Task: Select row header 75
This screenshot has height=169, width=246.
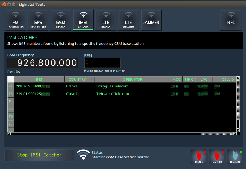Action: (x=11, y=109)
